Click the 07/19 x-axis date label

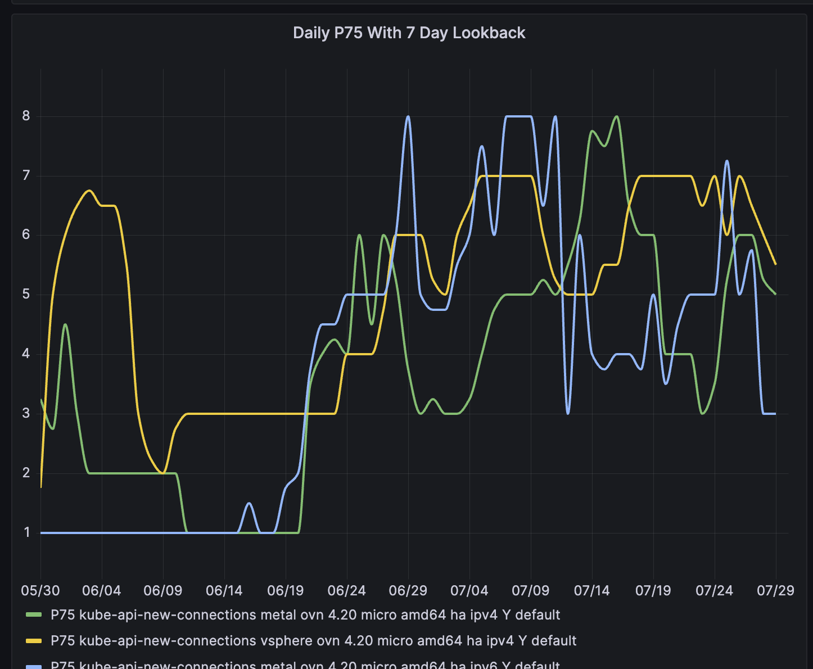(653, 590)
